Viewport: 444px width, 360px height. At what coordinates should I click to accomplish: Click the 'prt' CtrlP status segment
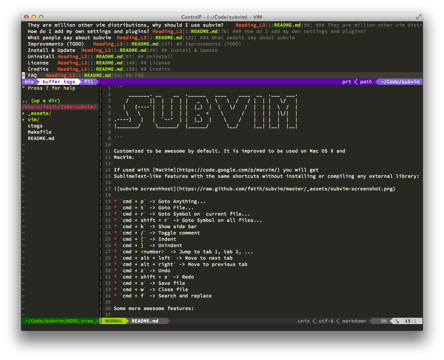tap(346, 82)
